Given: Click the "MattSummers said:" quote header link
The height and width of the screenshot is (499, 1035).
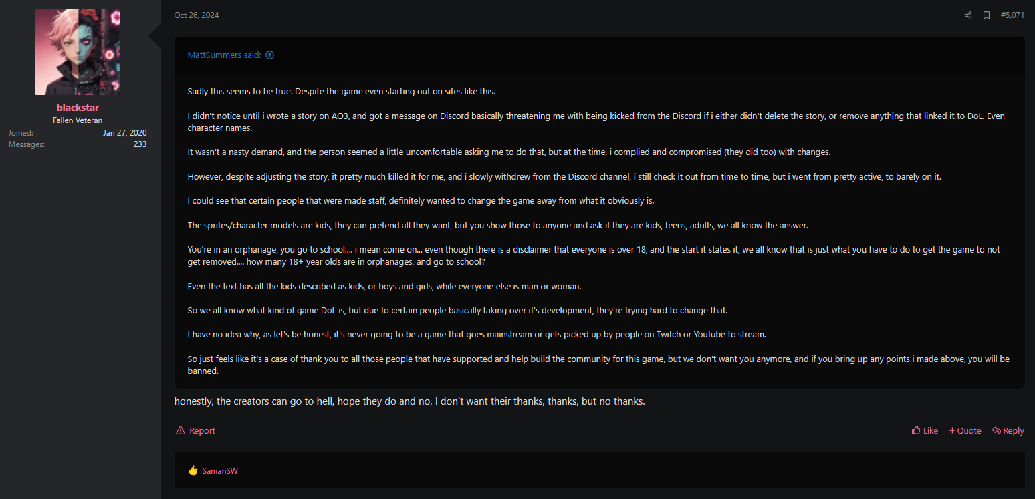Looking at the screenshot, I should pyautogui.click(x=224, y=55).
